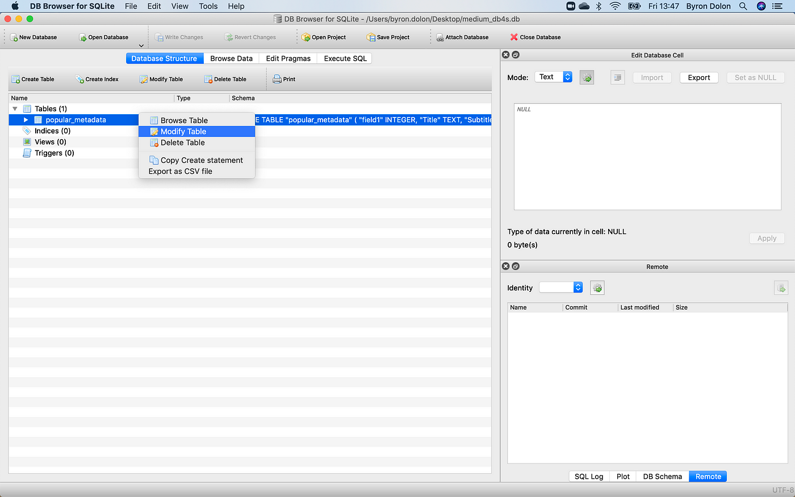Open the View menu
This screenshot has height=497, width=795.
pyautogui.click(x=180, y=6)
